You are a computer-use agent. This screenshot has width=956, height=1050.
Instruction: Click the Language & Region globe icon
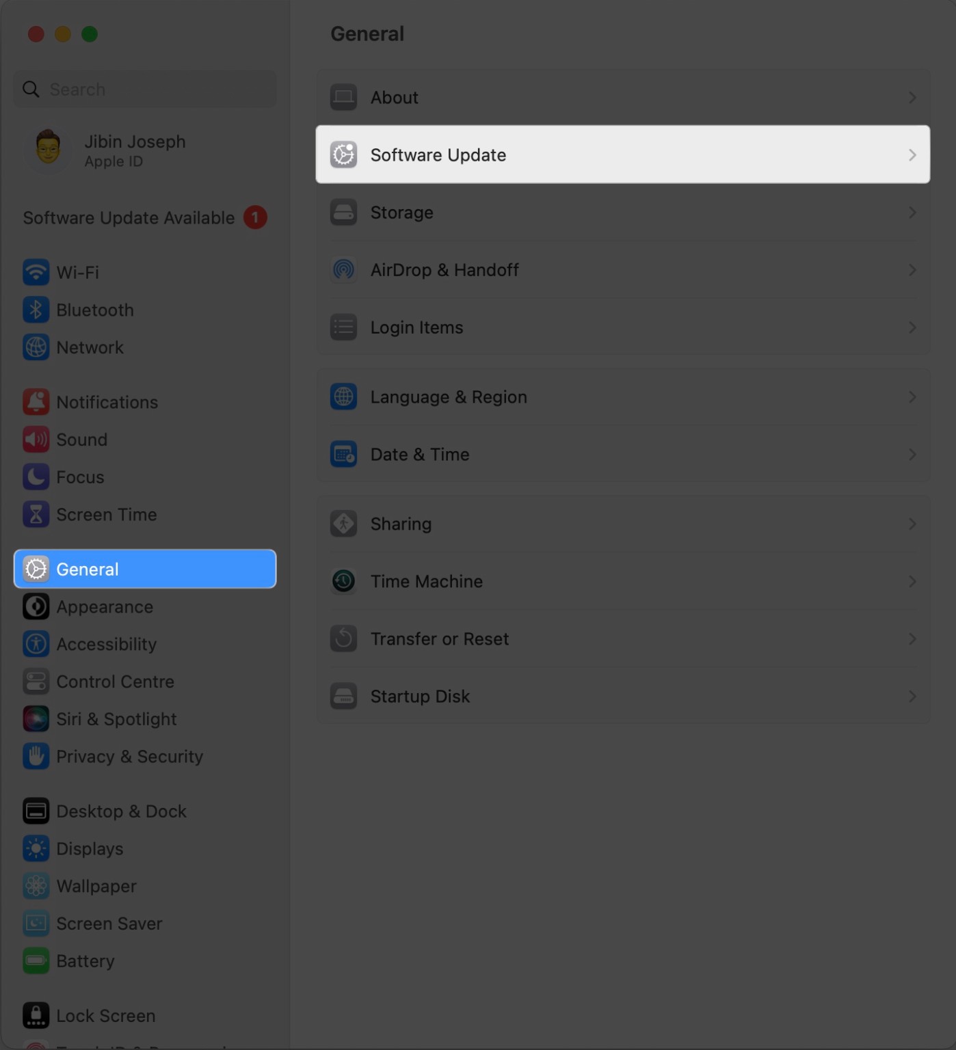click(343, 396)
